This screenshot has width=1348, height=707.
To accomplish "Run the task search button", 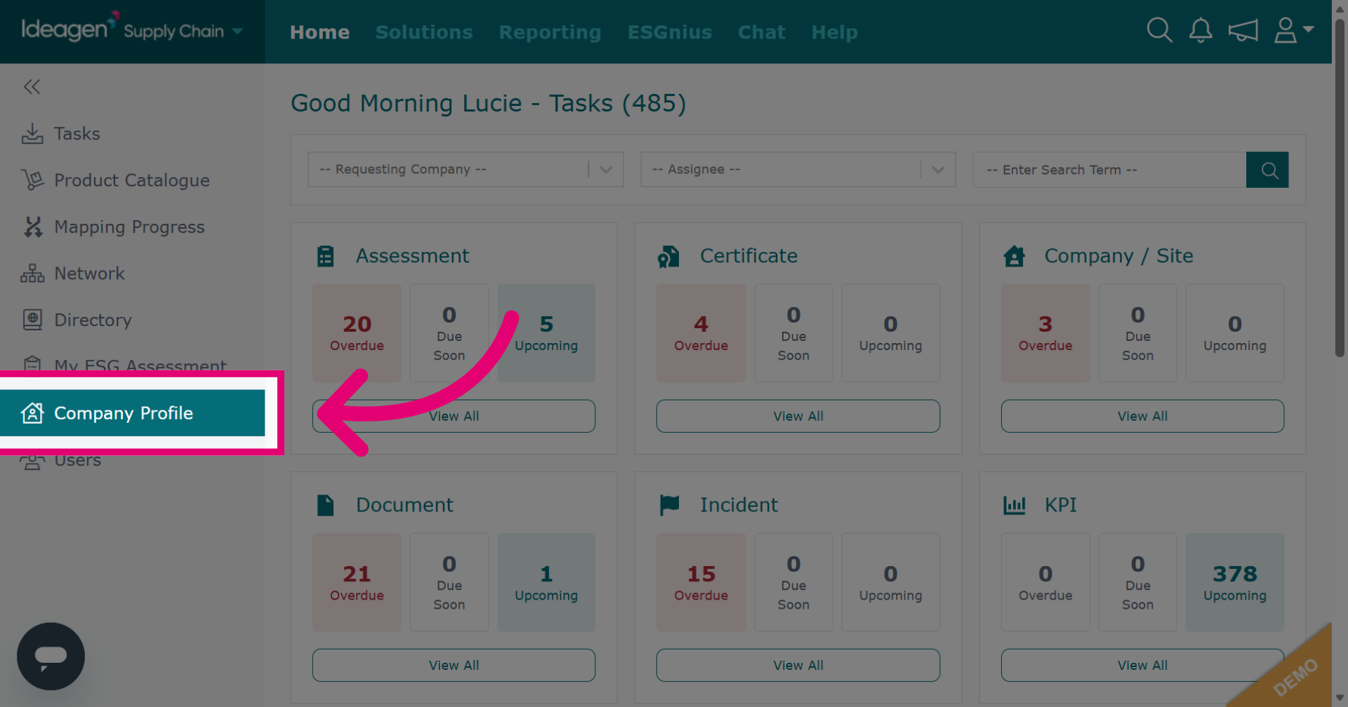I will click(x=1267, y=170).
